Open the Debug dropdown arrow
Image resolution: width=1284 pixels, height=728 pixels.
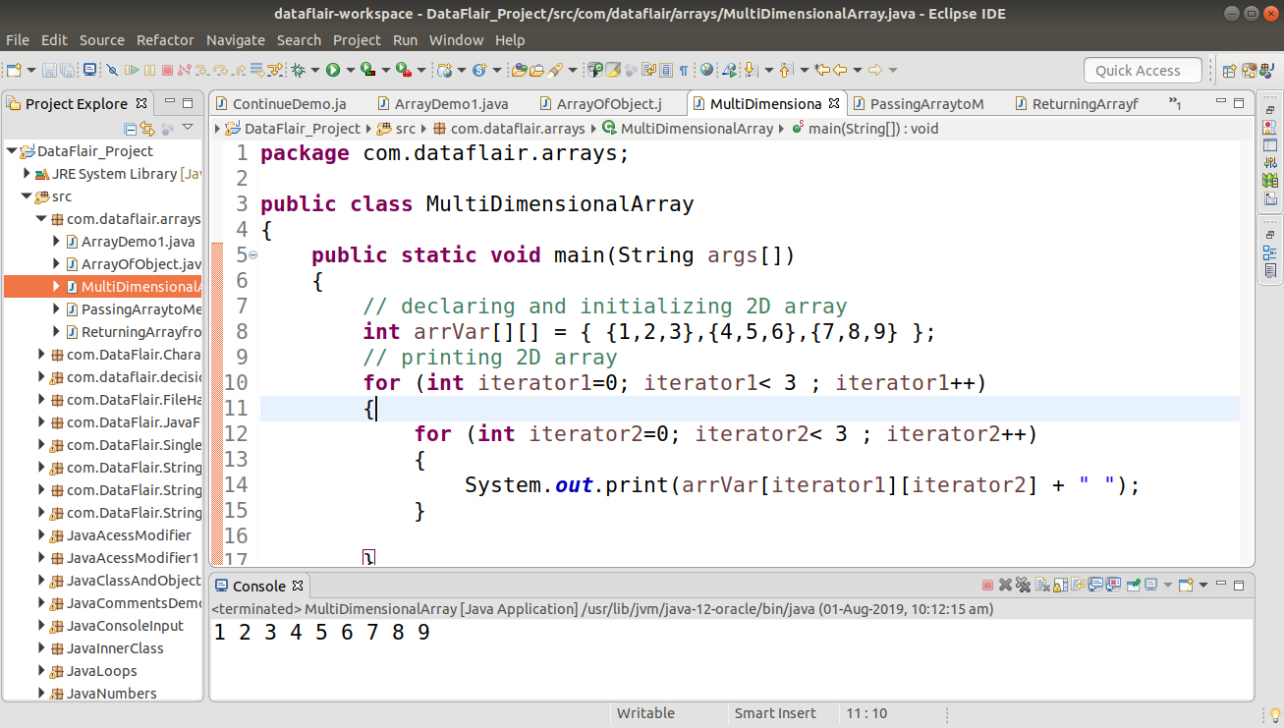click(314, 70)
